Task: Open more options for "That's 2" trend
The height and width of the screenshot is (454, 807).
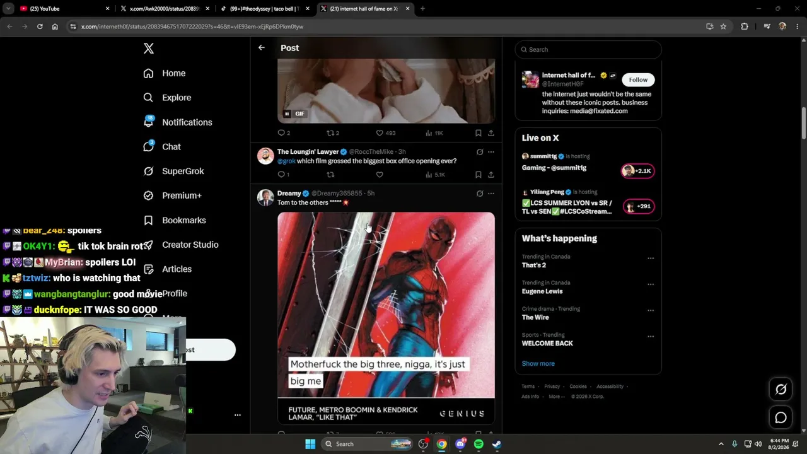Action: (651, 259)
